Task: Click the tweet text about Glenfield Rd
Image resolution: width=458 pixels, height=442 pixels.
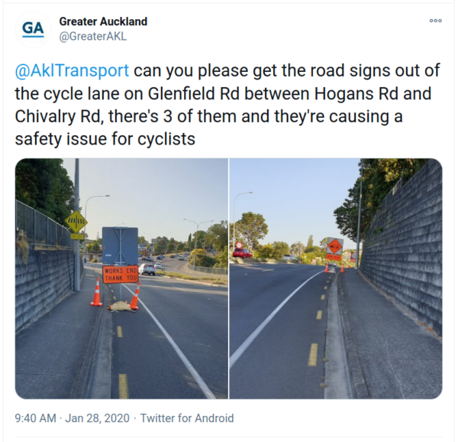Action: click(227, 105)
